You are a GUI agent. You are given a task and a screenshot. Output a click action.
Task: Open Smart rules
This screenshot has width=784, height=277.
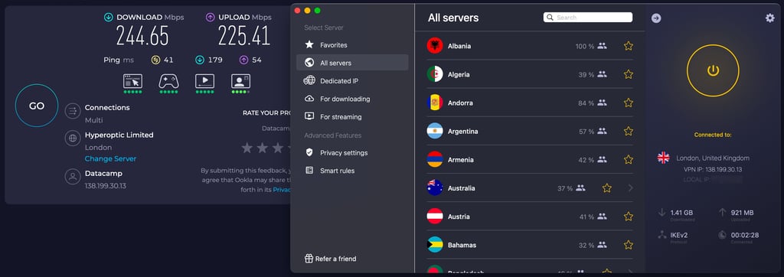tap(352, 171)
